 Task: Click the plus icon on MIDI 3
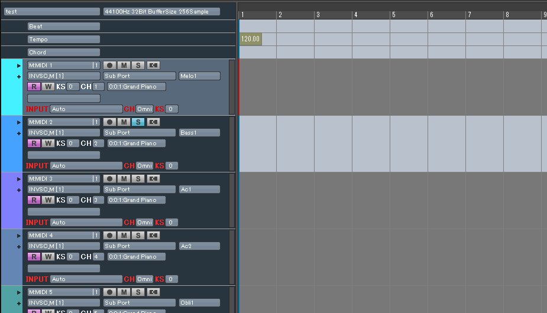pos(19,190)
